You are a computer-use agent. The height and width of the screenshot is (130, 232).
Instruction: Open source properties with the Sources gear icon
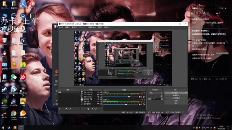[88, 109]
